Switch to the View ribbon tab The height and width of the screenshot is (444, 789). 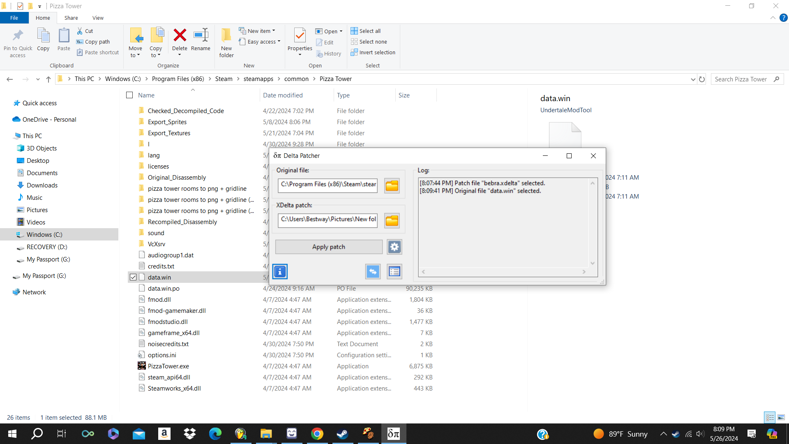pyautogui.click(x=98, y=18)
